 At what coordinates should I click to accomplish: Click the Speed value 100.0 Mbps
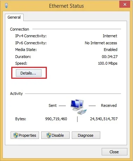[108, 63]
